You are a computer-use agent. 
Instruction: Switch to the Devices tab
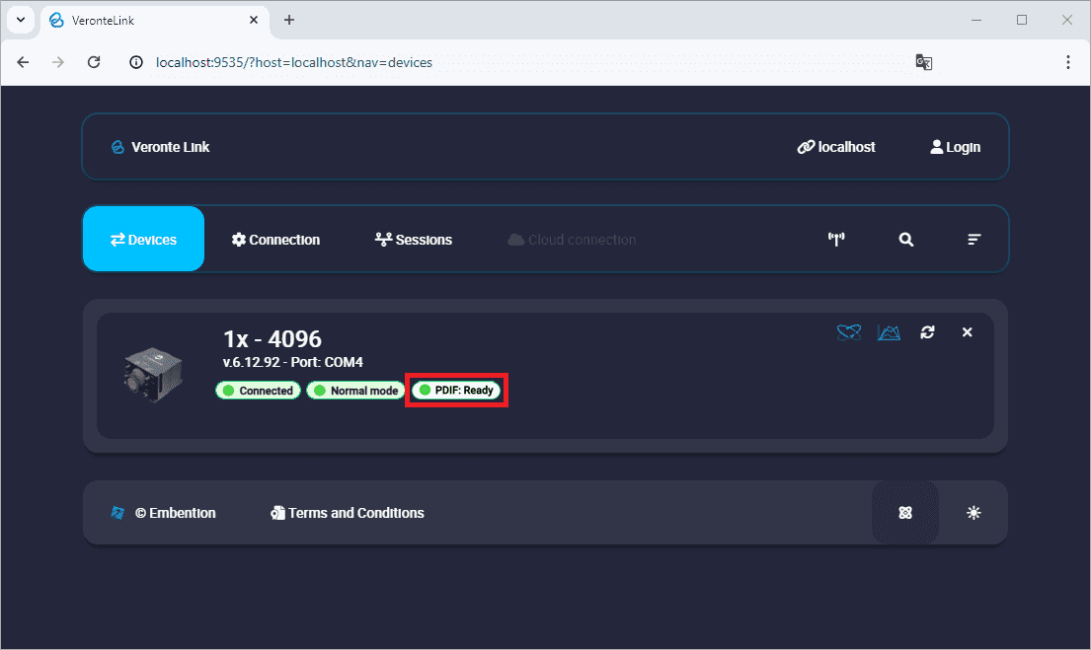143,240
